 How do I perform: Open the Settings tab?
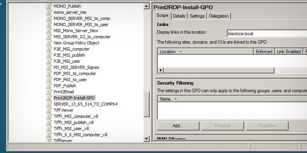[x=197, y=16]
